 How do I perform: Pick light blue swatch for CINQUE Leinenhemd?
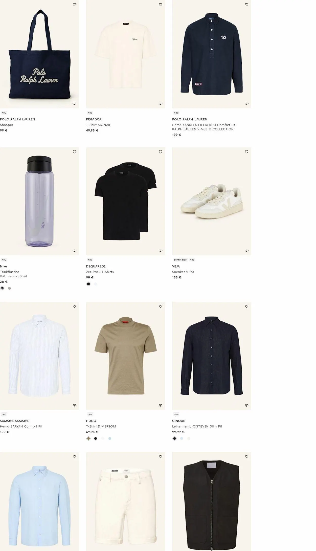(x=182, y=438)
